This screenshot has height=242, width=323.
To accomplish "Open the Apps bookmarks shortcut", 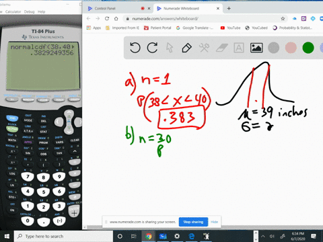I will pos(94,28).
